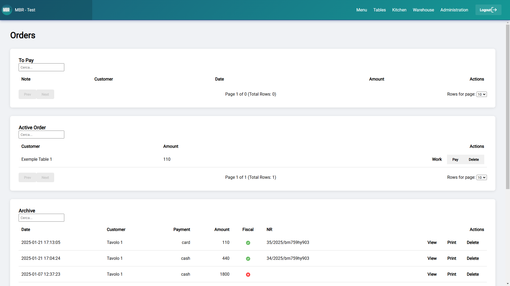Delete the archived 1800 cash order

coord(473,274)
